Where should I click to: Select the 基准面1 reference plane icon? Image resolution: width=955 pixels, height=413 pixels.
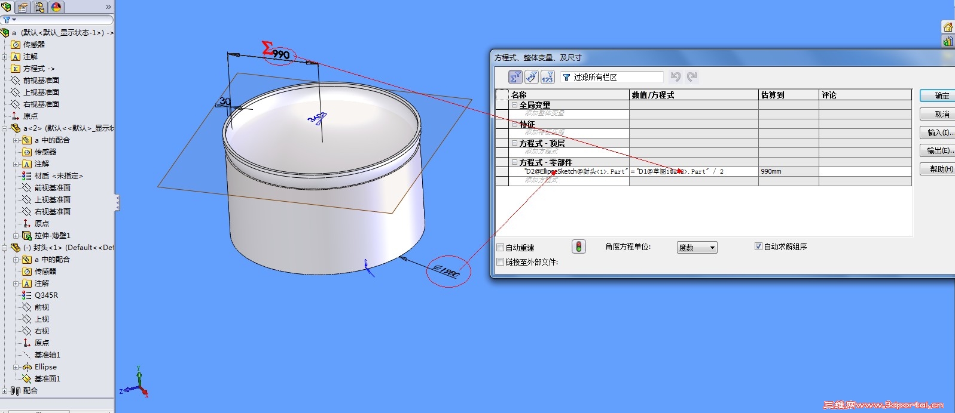26,379
